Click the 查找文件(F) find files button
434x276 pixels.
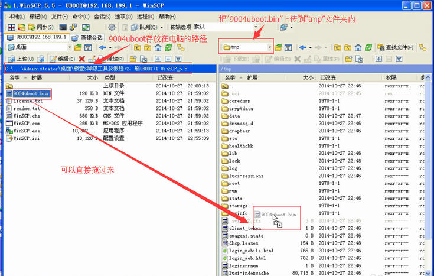pyautogui.click(x=396, y=48)
